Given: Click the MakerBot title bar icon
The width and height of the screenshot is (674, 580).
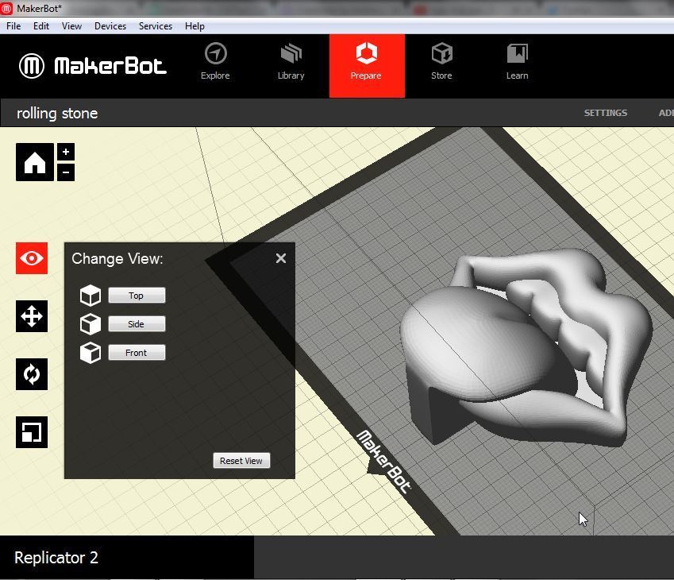Looking at the screenshot, I should (x=6, y=8).
